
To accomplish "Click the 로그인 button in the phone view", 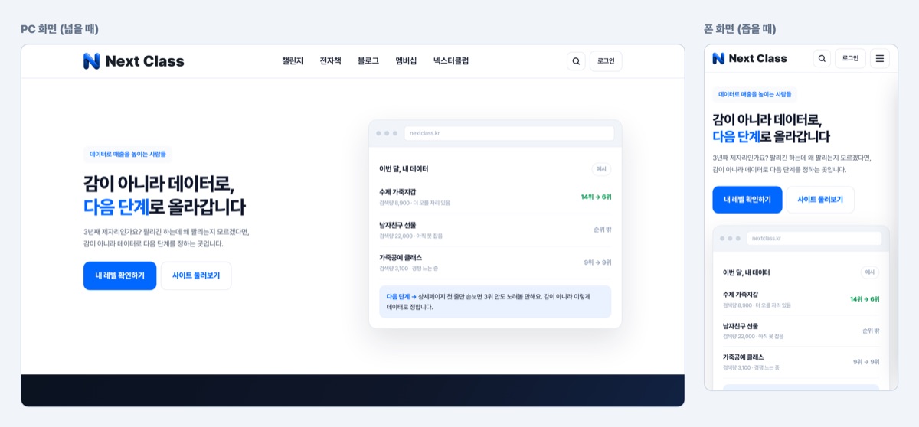I will pos(850,58).
